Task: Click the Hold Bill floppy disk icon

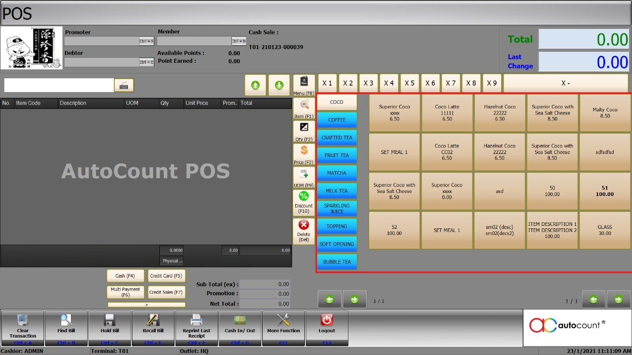Action: point(110,320)
